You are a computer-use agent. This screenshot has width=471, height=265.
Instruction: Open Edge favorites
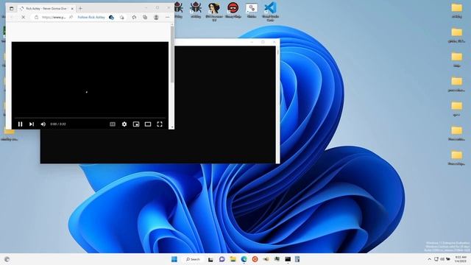pyautogui.click(x=134, y=18)
